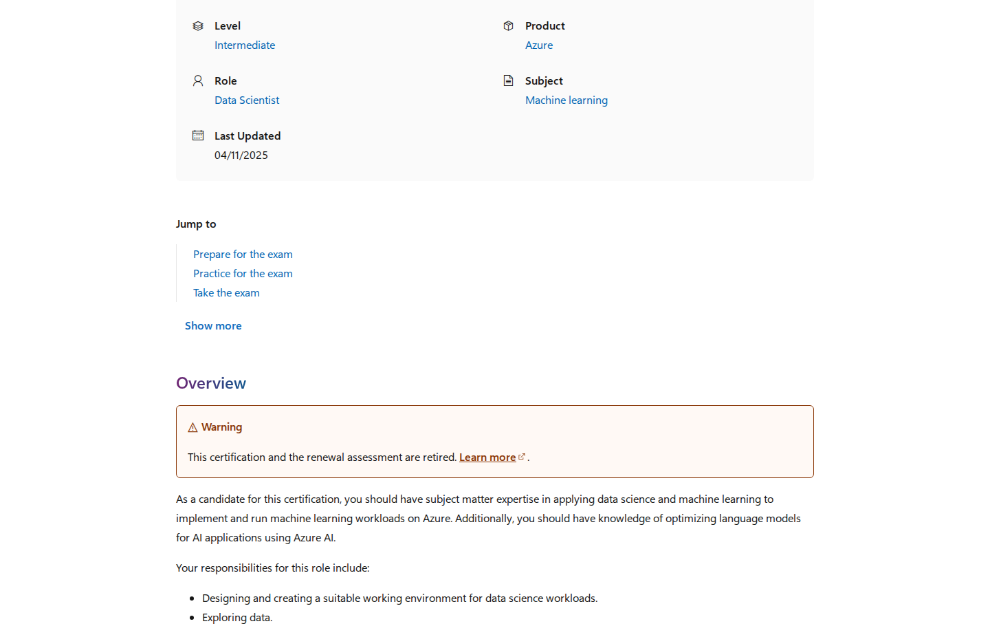
Task: Open the Learn more retirement link
Action: point(487,457)
